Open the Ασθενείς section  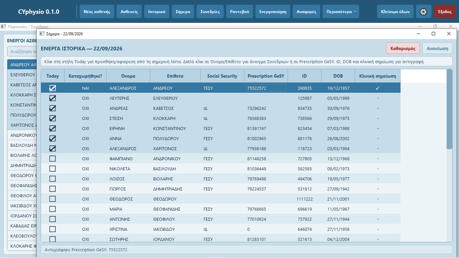129,11
